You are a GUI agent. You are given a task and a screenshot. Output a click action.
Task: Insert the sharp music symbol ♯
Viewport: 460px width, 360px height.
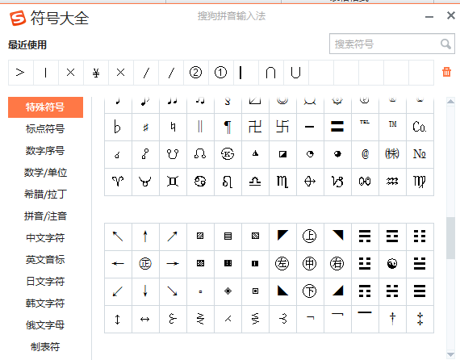[145, 127]
